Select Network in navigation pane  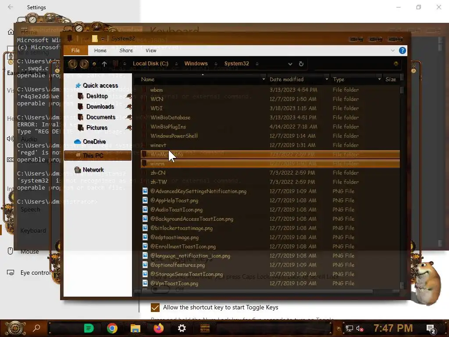tap(93, 170)
